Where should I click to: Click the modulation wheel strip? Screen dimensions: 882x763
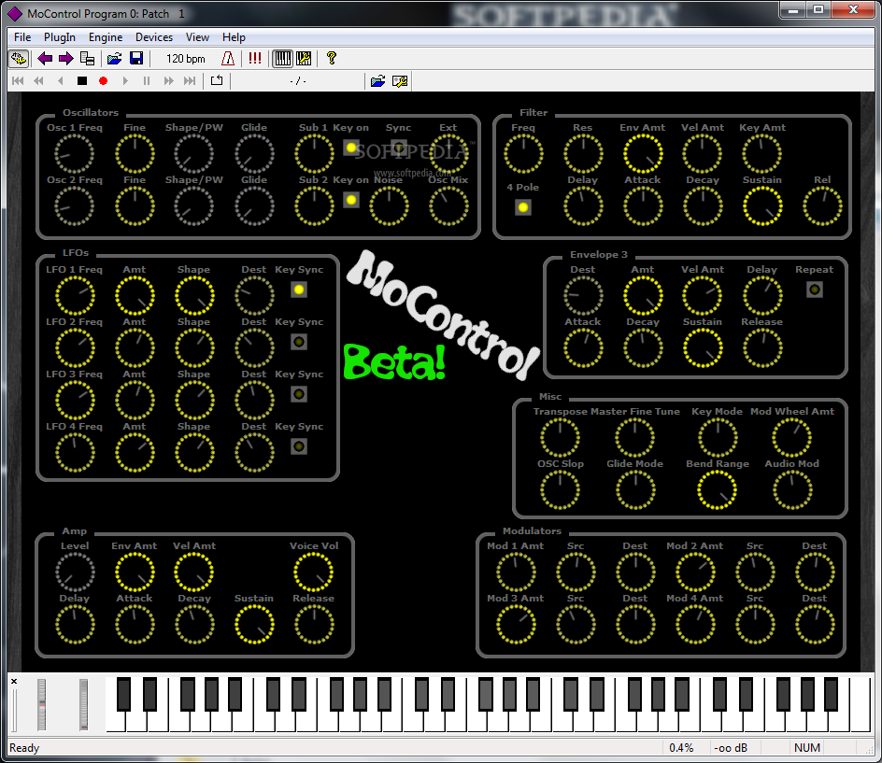pyautogui.click(x=84, y=704)
